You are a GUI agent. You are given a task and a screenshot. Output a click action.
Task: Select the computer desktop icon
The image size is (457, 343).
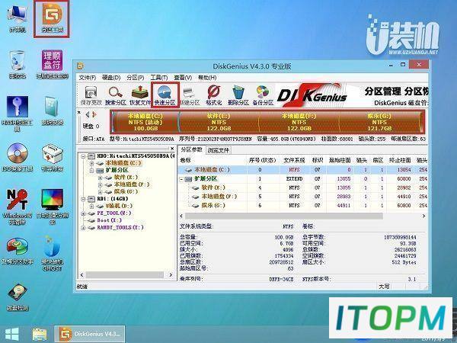click(x=18, y=18)
